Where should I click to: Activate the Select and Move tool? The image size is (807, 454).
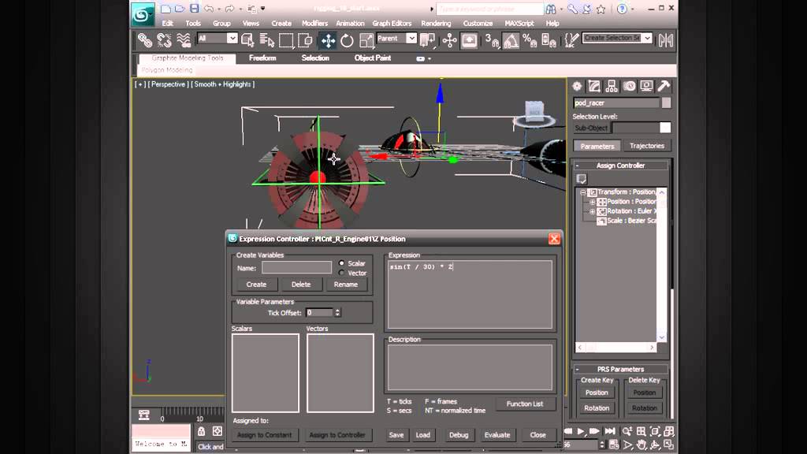click(328, 39)
